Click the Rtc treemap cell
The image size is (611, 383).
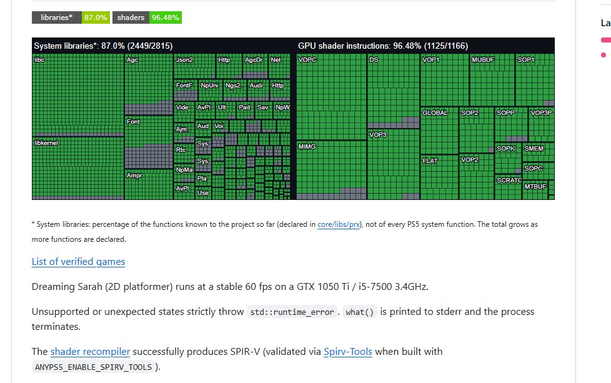click(x=184, y=154)
